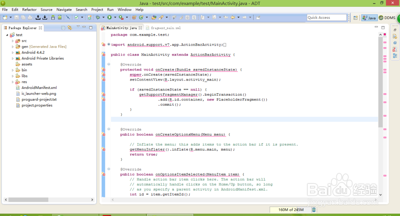Viewport: 400px width, 216px height.
Task: Open the External Tools dropdown arrow
Action: (127, 17)
